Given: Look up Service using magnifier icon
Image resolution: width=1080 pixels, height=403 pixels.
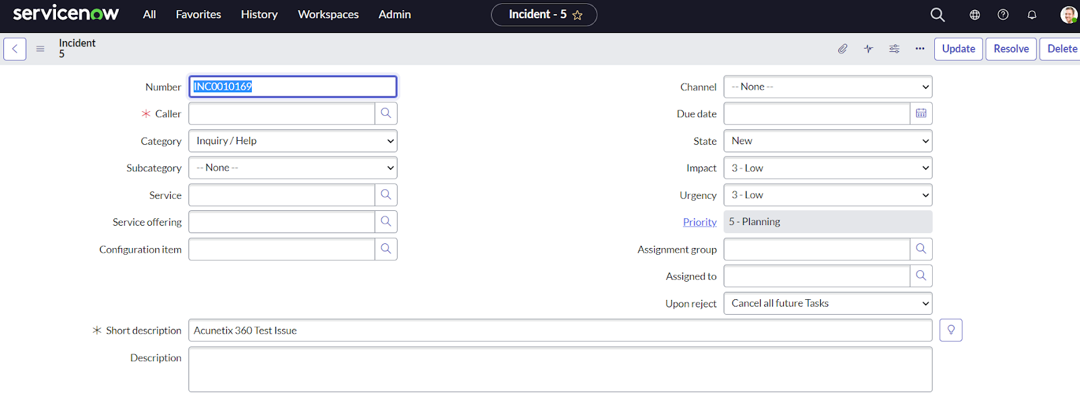Looking at the screenshot, I should click(x=386, y=195).
